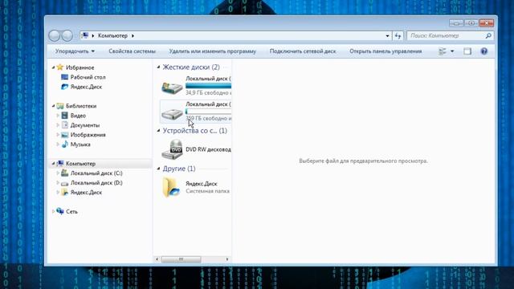The height and width of the screenshot is (289, 514).
Task: Click the Сеть label in tree
Action: (x=71, y=211)
